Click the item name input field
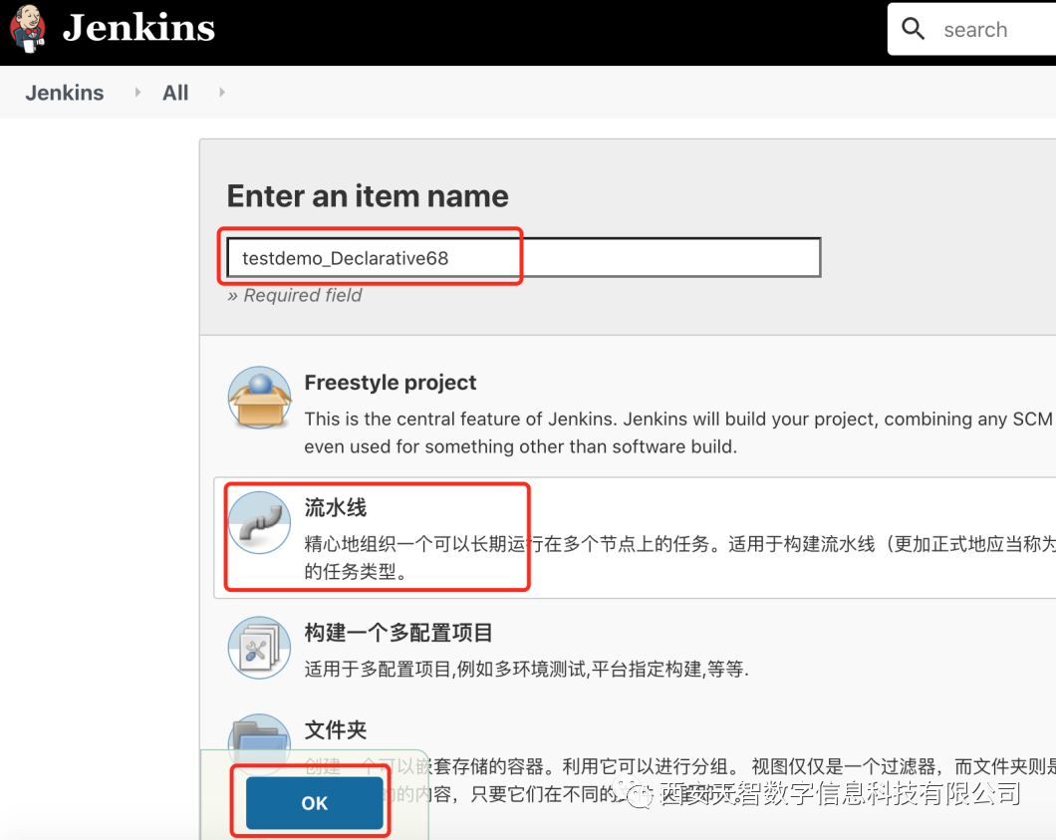This screenshot has height=840, width=1056. pyautogui.click(x=523, y=257)
